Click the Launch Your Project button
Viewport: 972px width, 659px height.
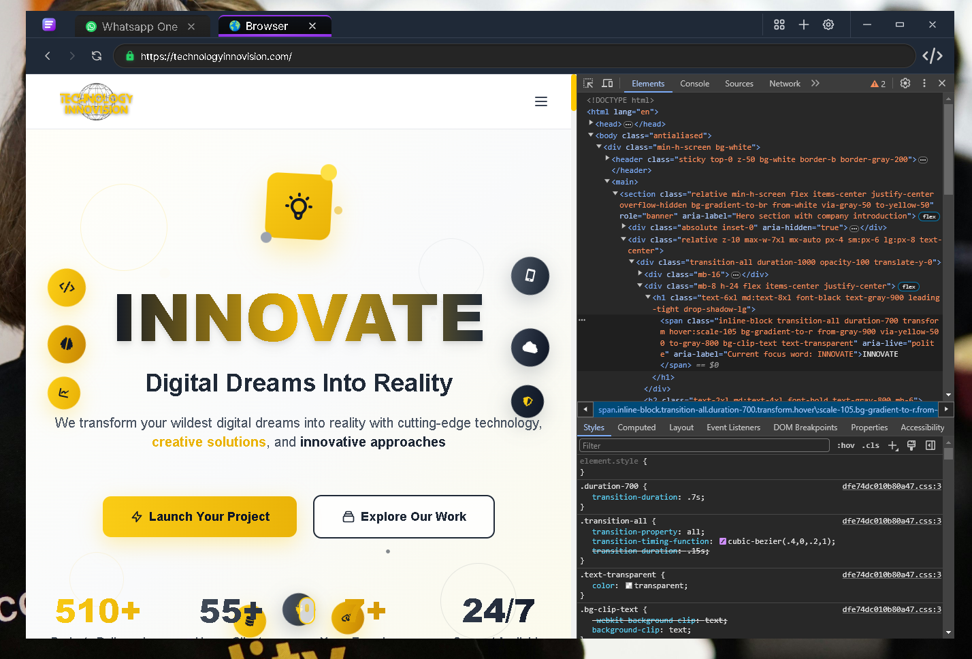199,517
